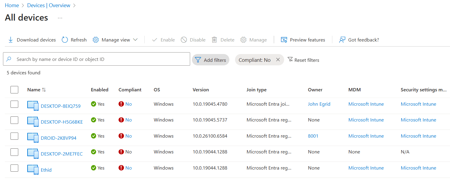Click the Add filters funnel icon
450x180 pixels.
pos(198,60)
